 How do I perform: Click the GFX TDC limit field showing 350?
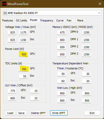pyautogui.click(x=23, y=69)
